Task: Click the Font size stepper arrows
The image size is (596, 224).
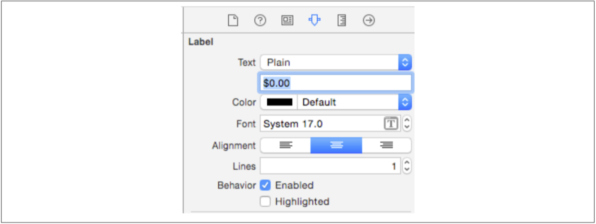Action: (x=407, y=124)
